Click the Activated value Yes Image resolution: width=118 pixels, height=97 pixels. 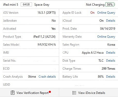pyautogui.click(x=53, y=29)
